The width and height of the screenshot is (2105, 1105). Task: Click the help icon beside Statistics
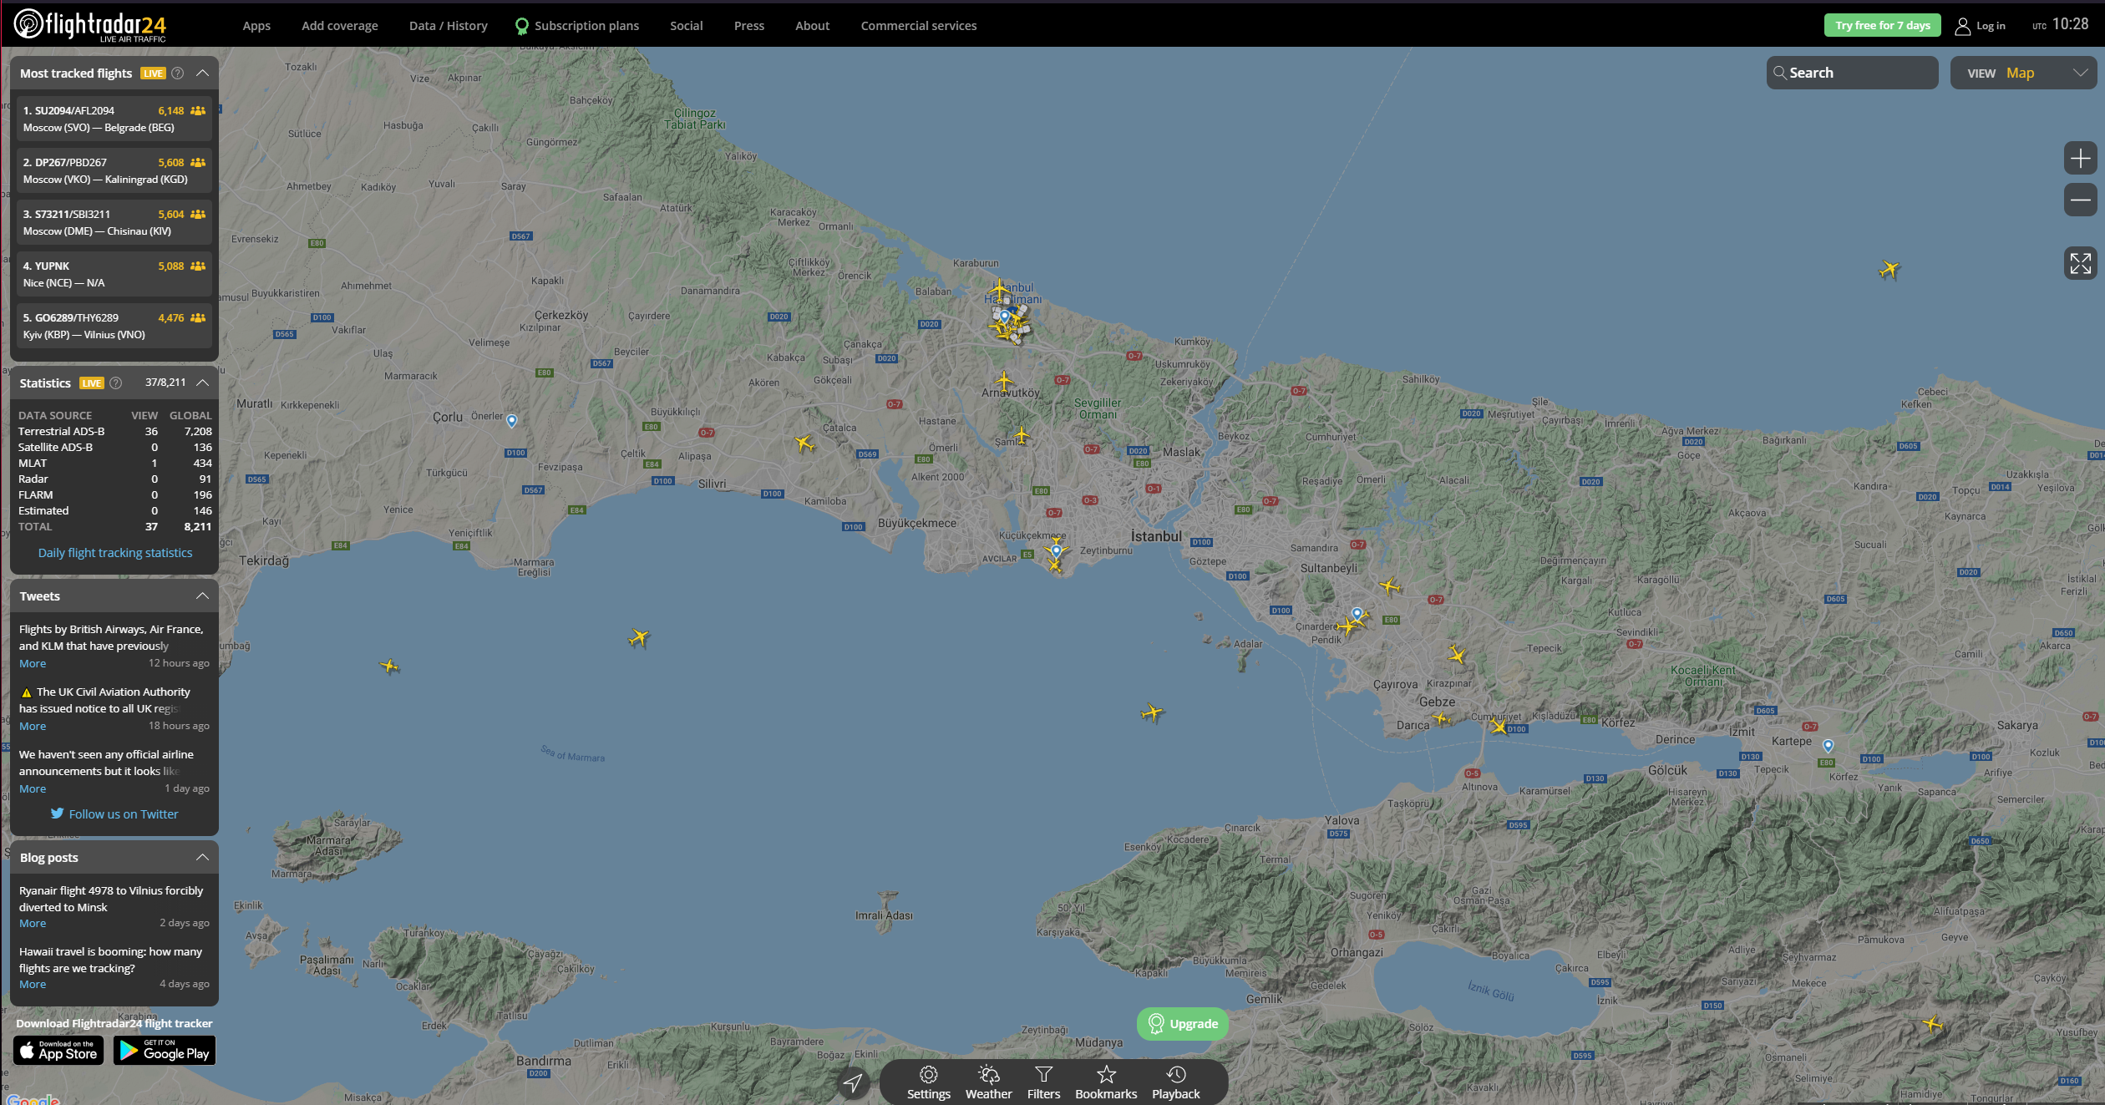tap(116, 383)
